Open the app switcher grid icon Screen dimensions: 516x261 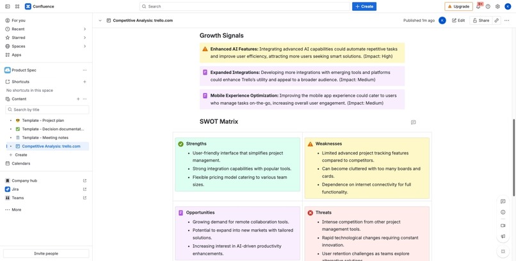17,6
